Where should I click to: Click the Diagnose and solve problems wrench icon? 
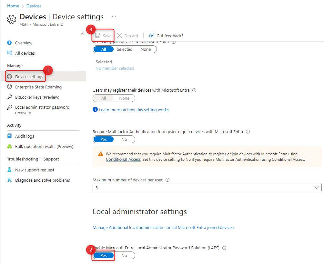click(9, 180)
